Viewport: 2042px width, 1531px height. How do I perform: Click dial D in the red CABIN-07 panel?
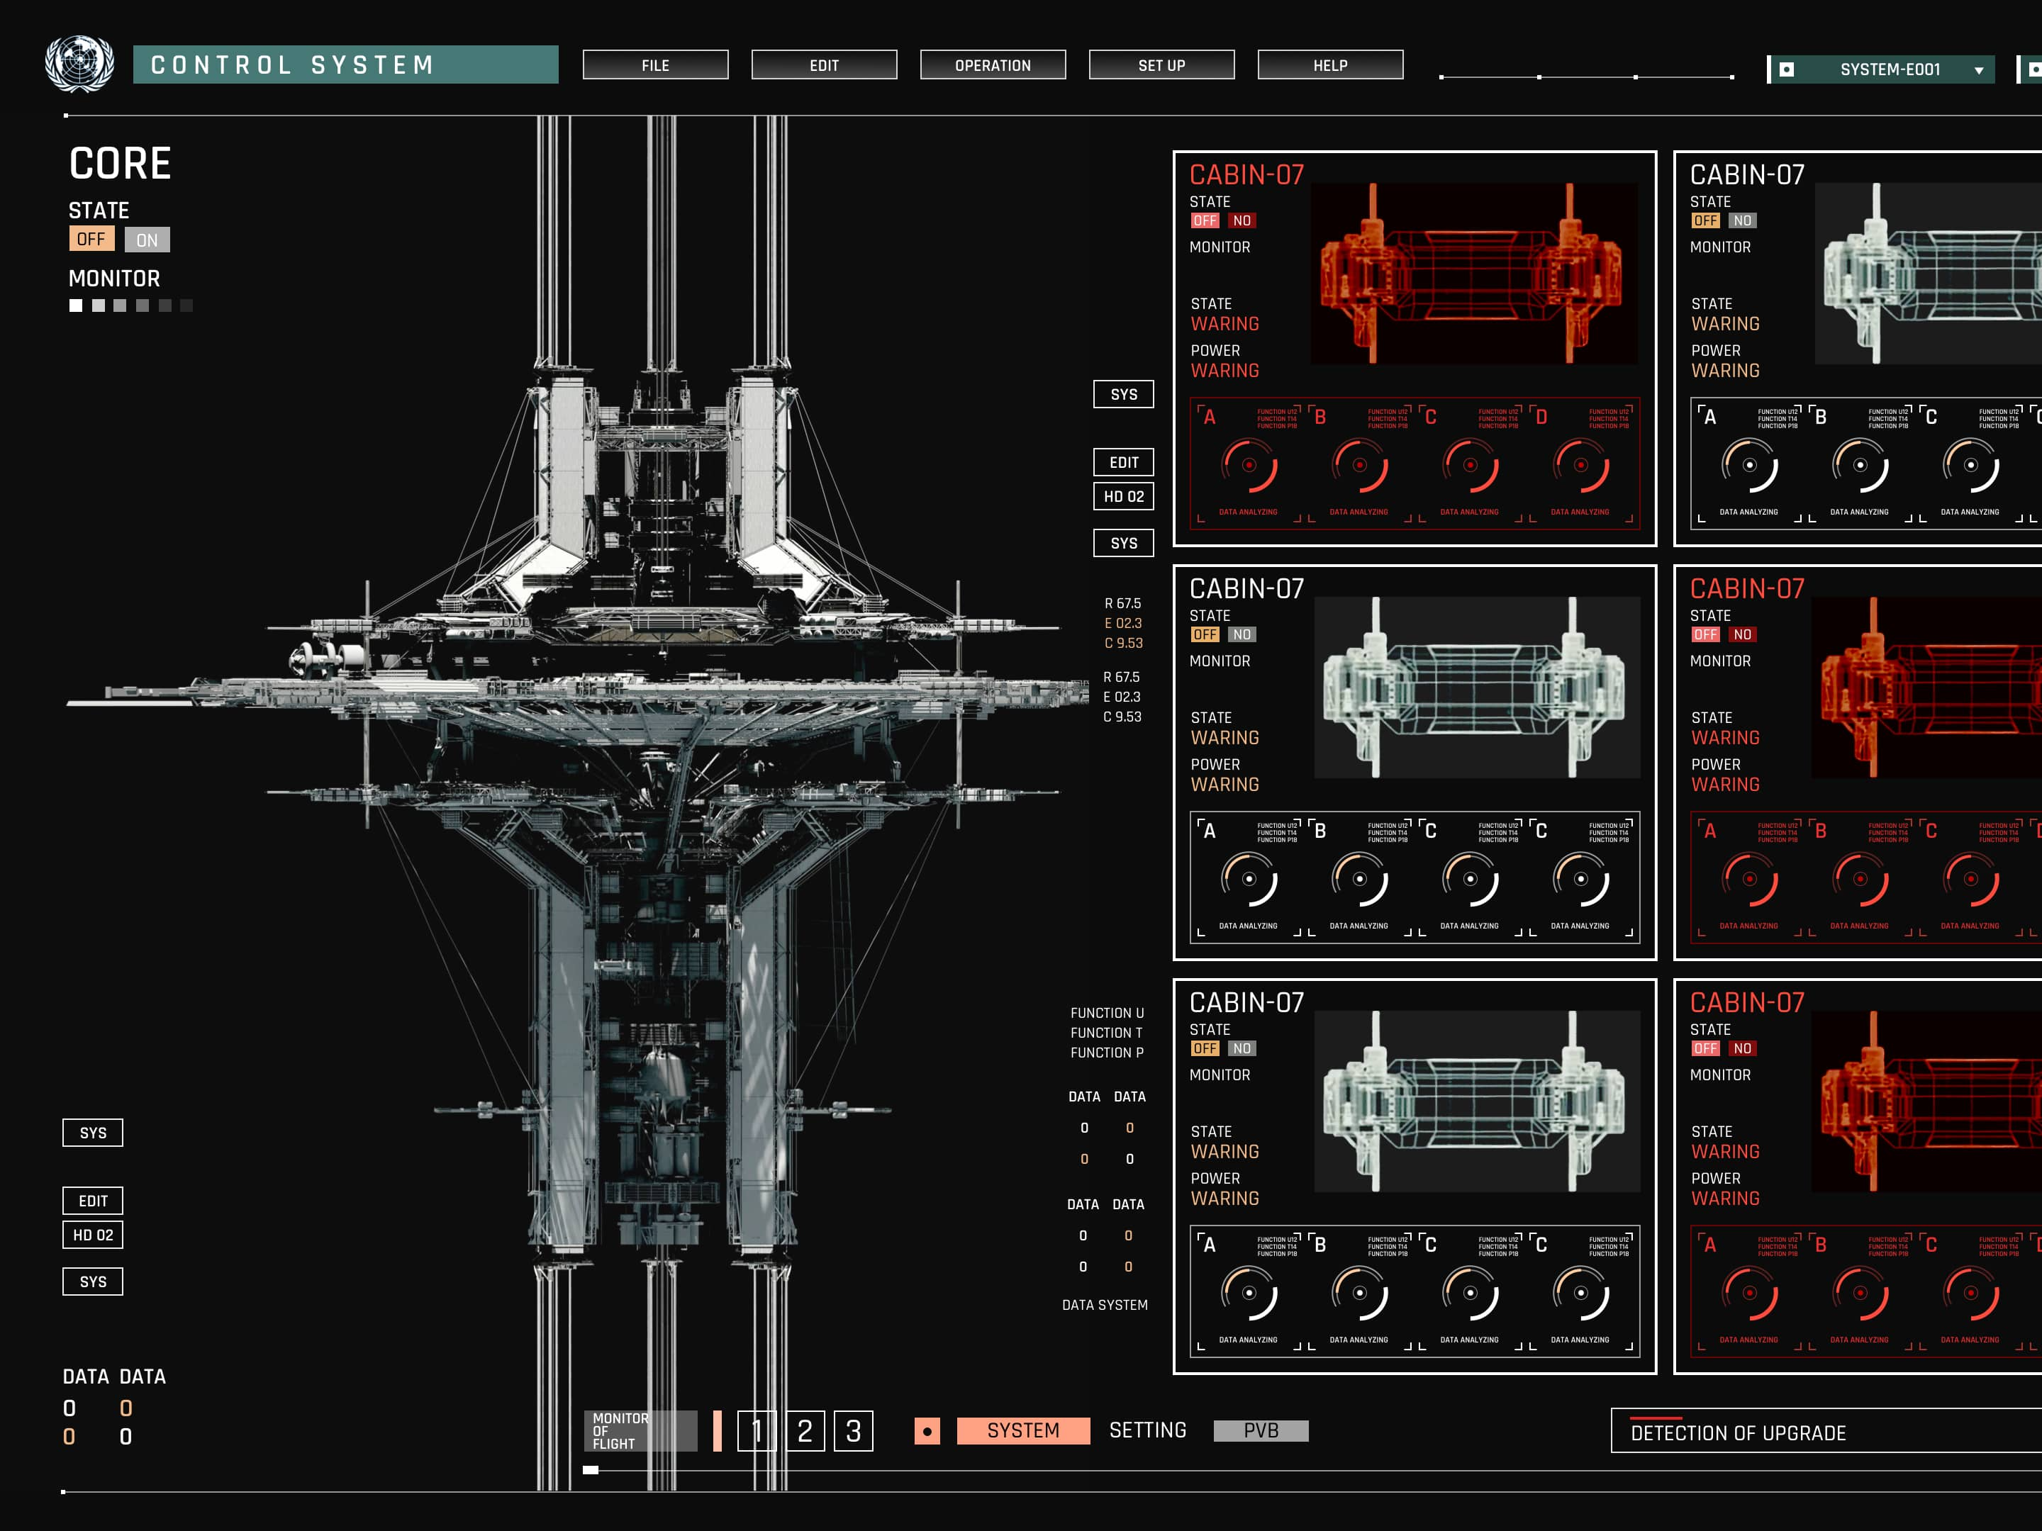(1580, 465)
